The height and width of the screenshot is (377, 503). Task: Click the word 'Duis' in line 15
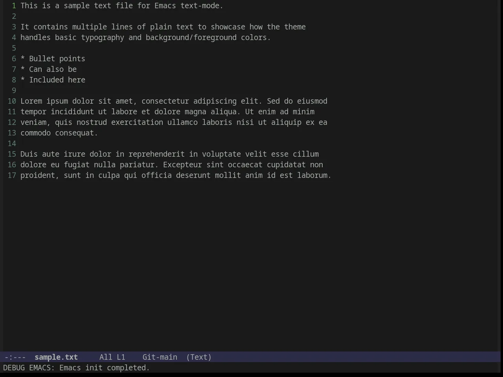[29, 154]
